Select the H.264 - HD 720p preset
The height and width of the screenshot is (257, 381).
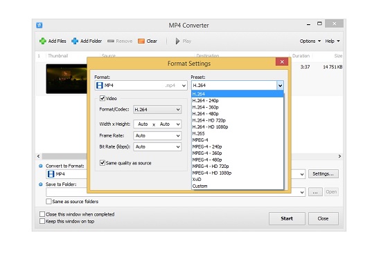(x=238, y=120)
